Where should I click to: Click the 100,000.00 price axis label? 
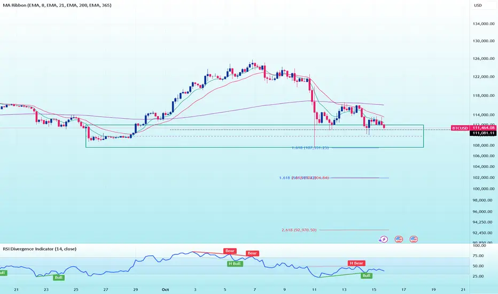(x=484, y=189)
